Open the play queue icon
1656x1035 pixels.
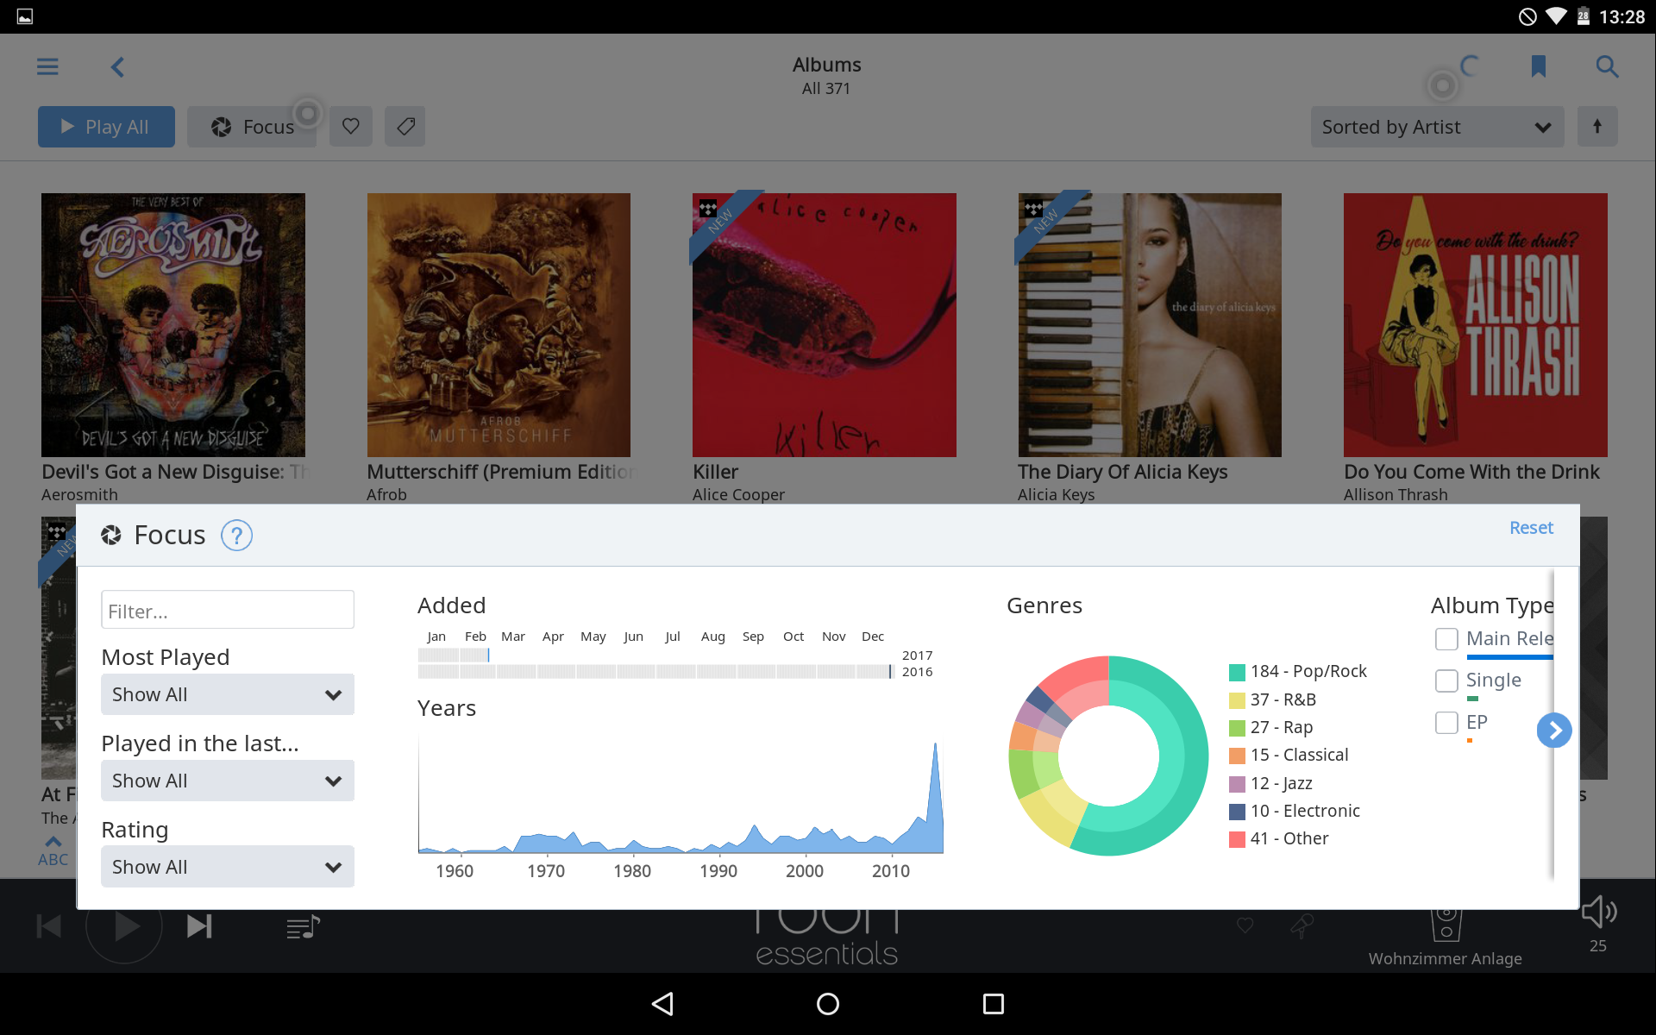click(303, 927)
